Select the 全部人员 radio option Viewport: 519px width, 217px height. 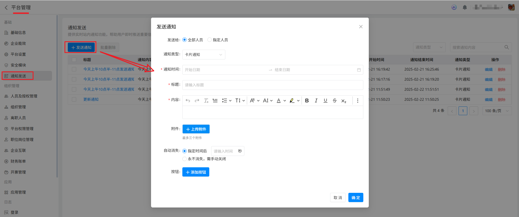[185, 40]
